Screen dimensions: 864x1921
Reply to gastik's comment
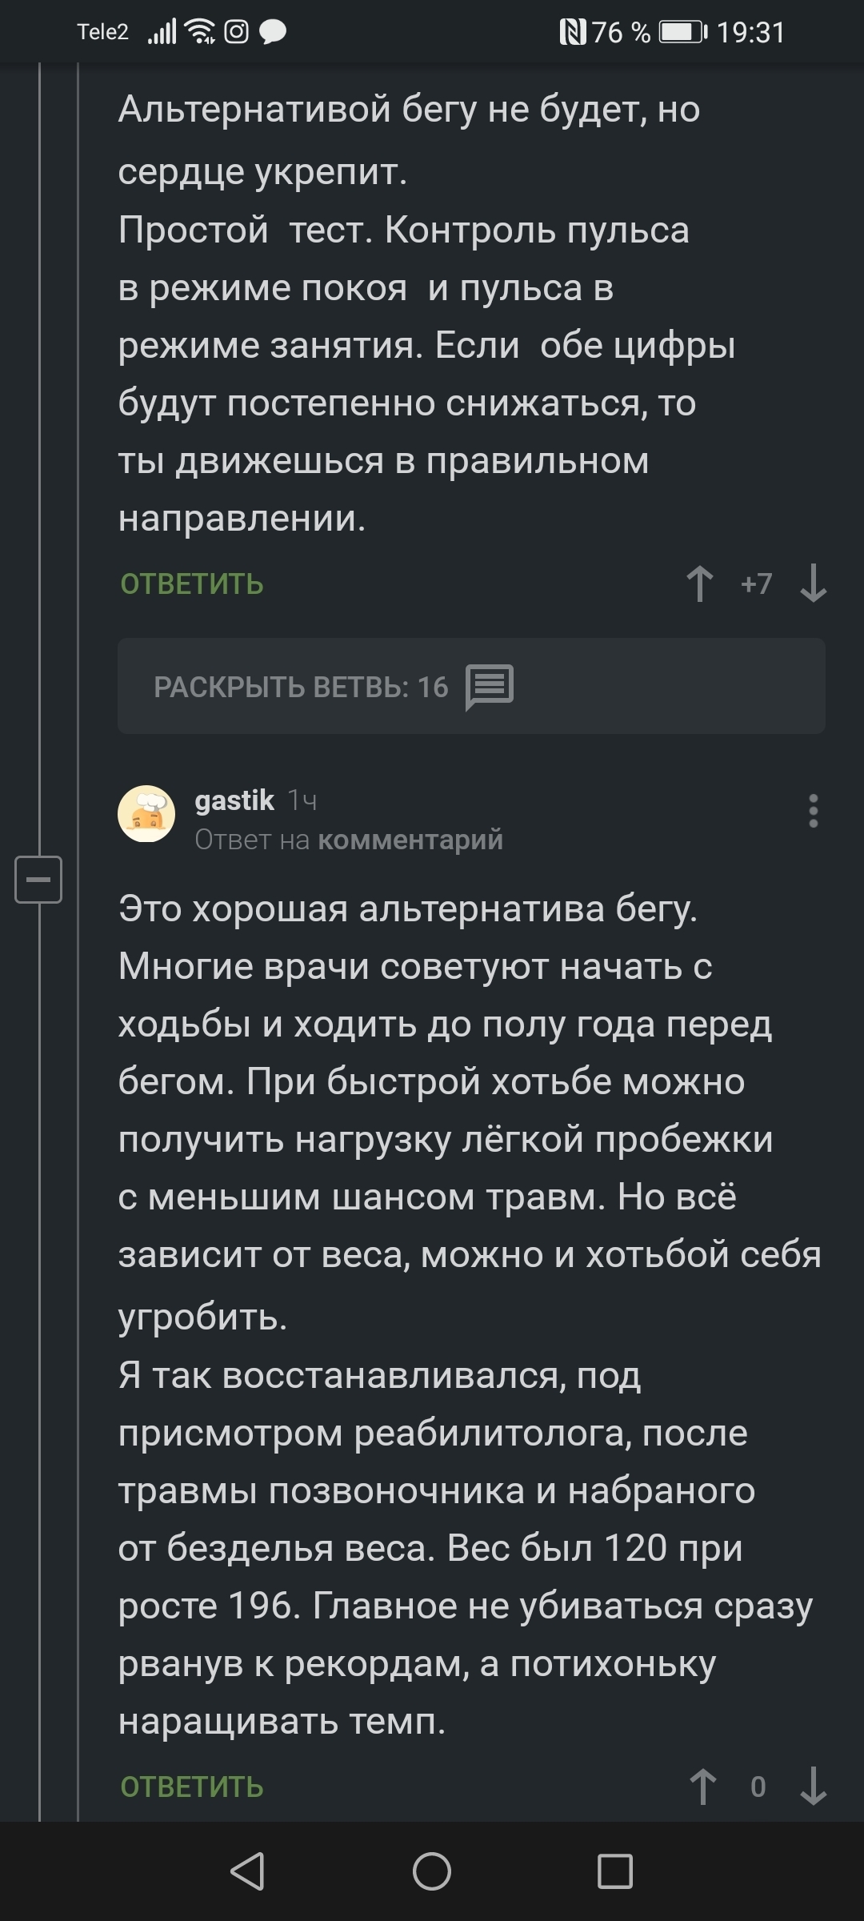coord(192,1787)
